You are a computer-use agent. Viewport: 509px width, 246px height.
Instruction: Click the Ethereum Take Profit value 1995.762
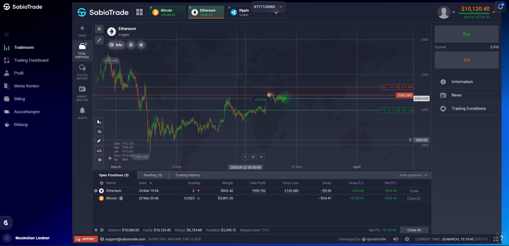tap(259, 191)
